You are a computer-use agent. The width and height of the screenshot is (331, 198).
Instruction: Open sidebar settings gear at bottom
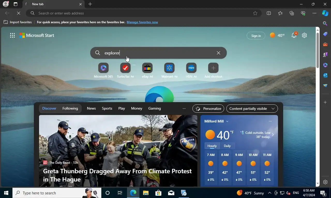click(325, 182)
